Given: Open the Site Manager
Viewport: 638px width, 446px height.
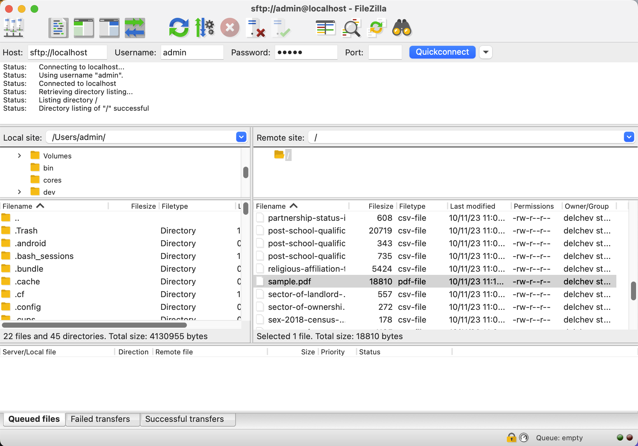Looking at the screenshot, I should 13,28.
